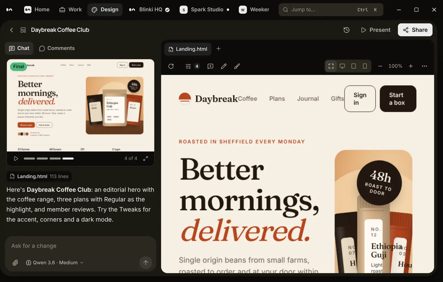Expand the slideshow preview fullscreen
This screenshot has height=282, width=443.
(146, 158)
